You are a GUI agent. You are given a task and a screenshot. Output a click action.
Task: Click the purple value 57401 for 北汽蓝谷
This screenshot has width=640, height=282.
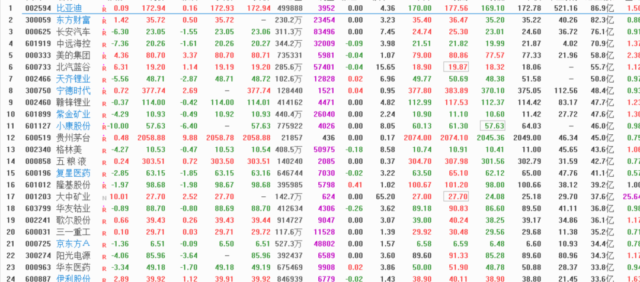[324, 67]
